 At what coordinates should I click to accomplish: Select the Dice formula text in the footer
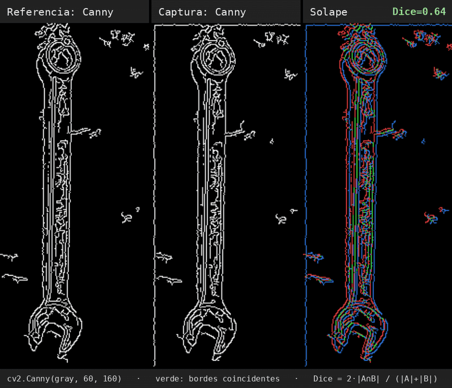click(375, 378)
